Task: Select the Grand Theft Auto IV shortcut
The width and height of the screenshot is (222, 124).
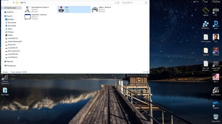Action: tap(216, 66)
